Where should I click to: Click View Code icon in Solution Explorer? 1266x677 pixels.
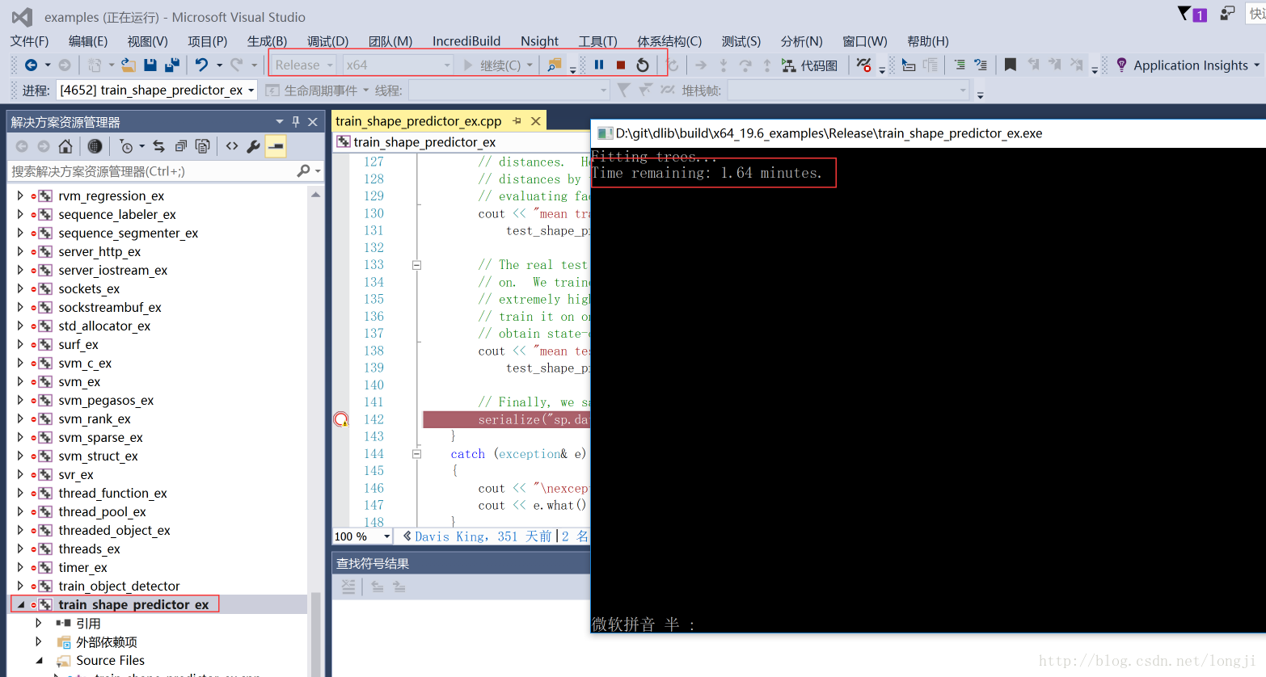click(x=232, y=146)
